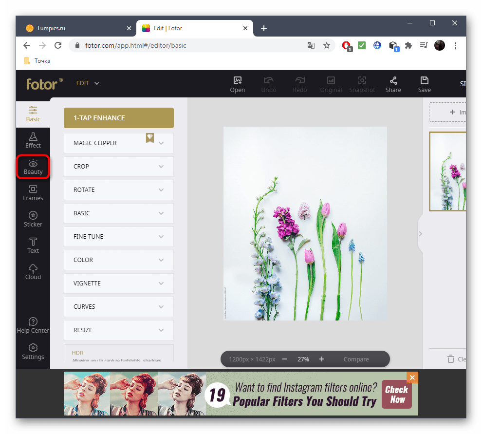Expand the CROP section

[118, 167]
